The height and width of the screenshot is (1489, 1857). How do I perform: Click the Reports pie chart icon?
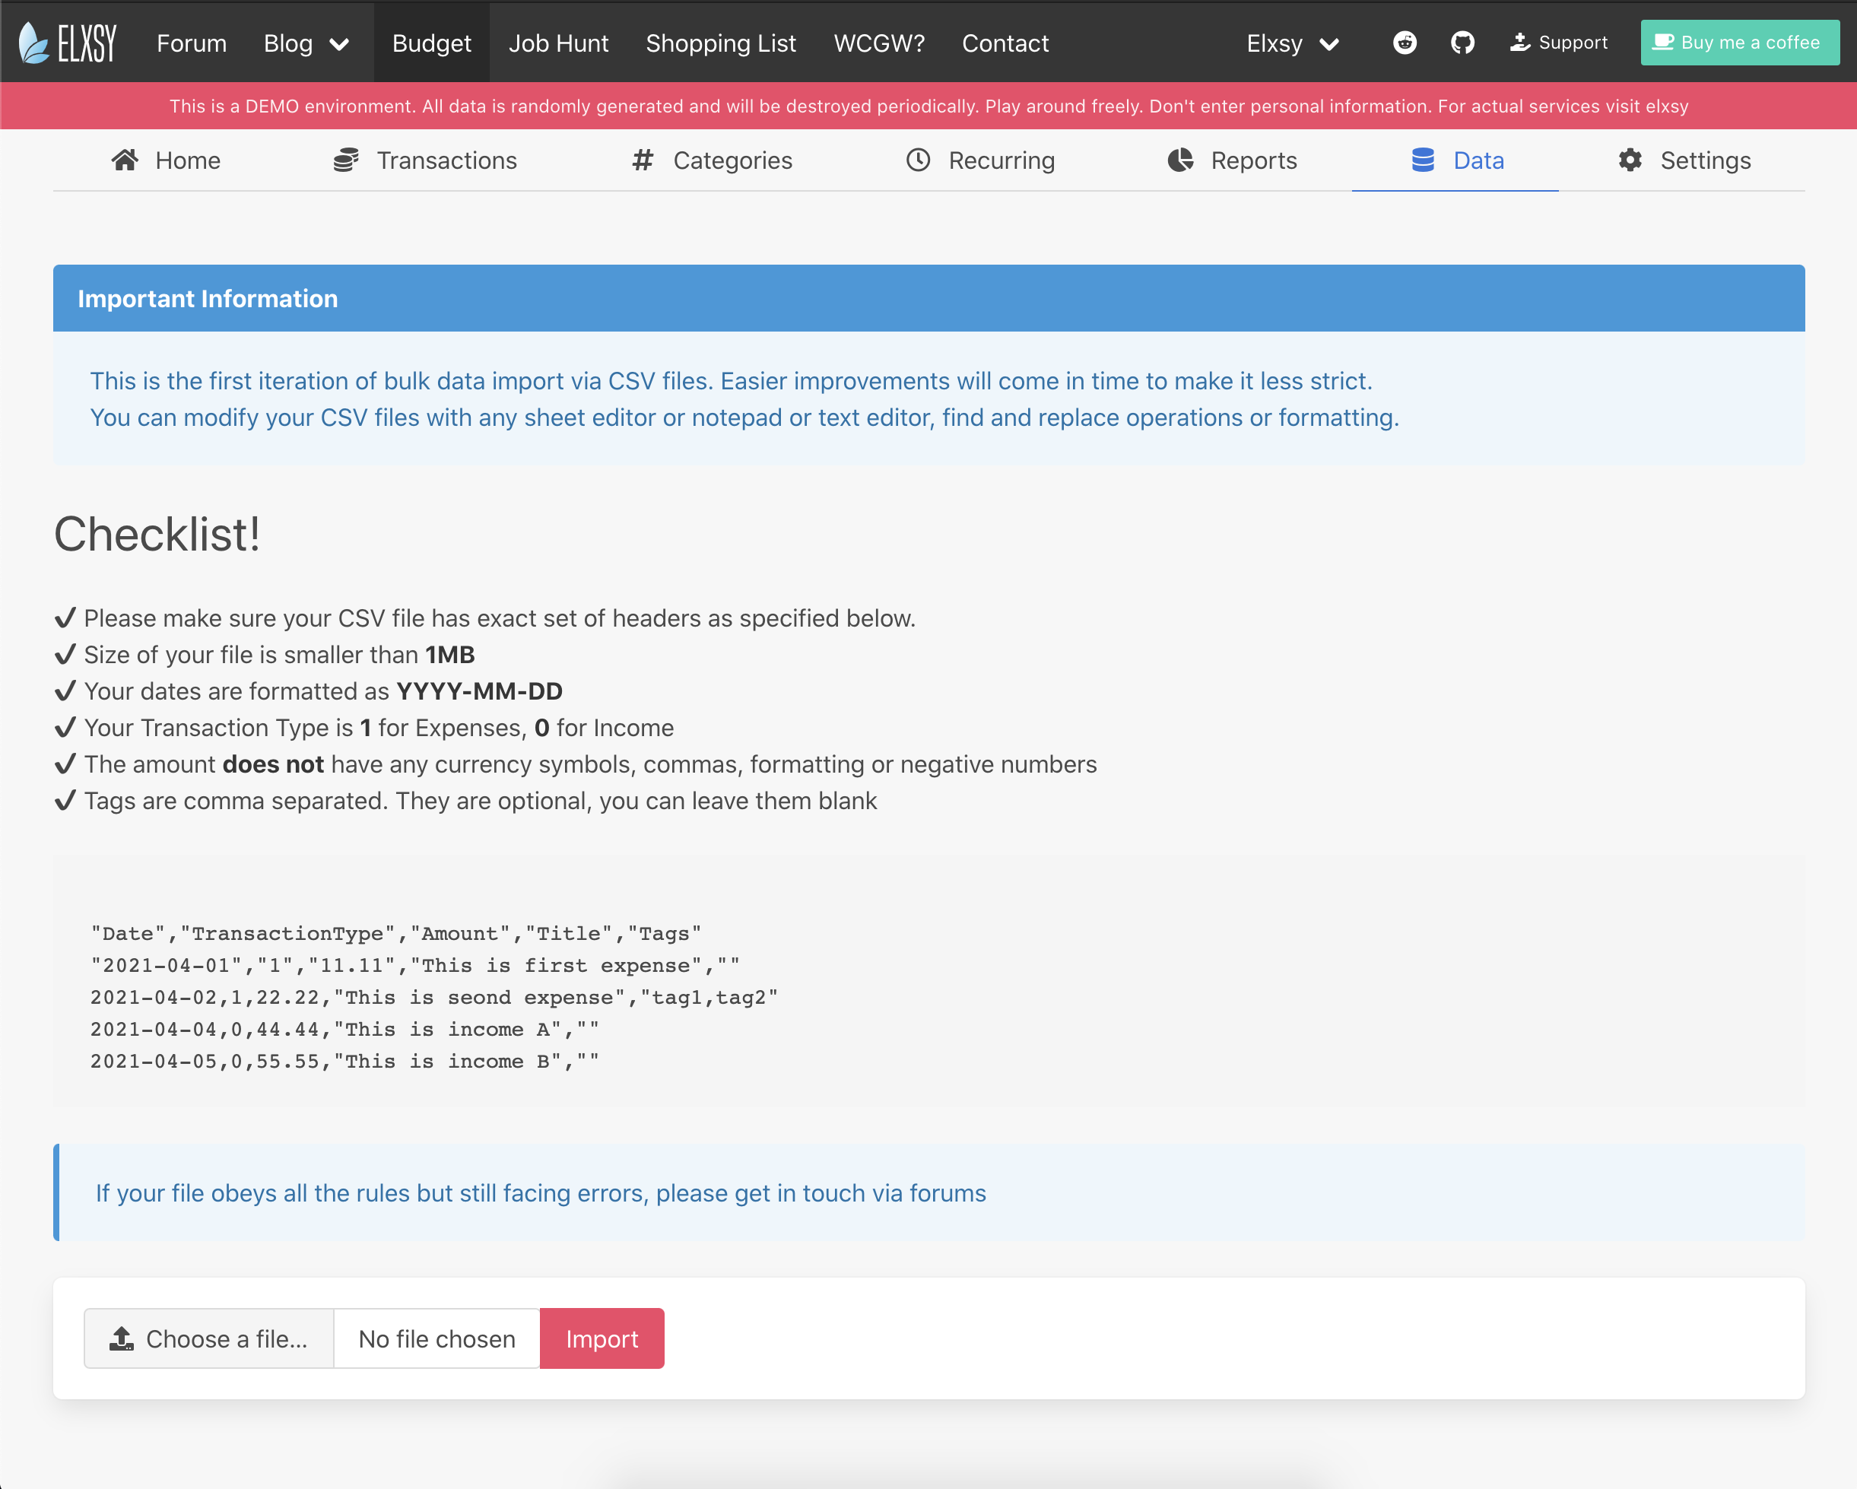click(x=1180, y=160)
